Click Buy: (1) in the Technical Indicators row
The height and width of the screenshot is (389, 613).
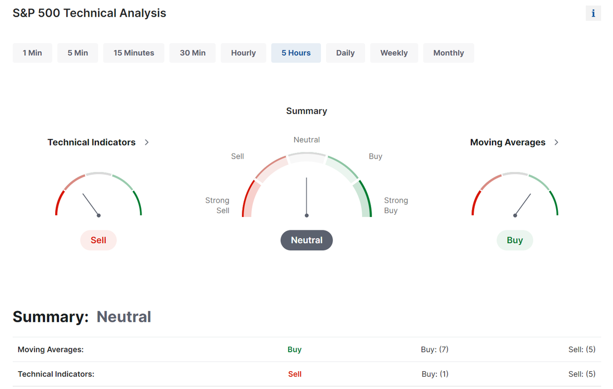click(435, 374)
